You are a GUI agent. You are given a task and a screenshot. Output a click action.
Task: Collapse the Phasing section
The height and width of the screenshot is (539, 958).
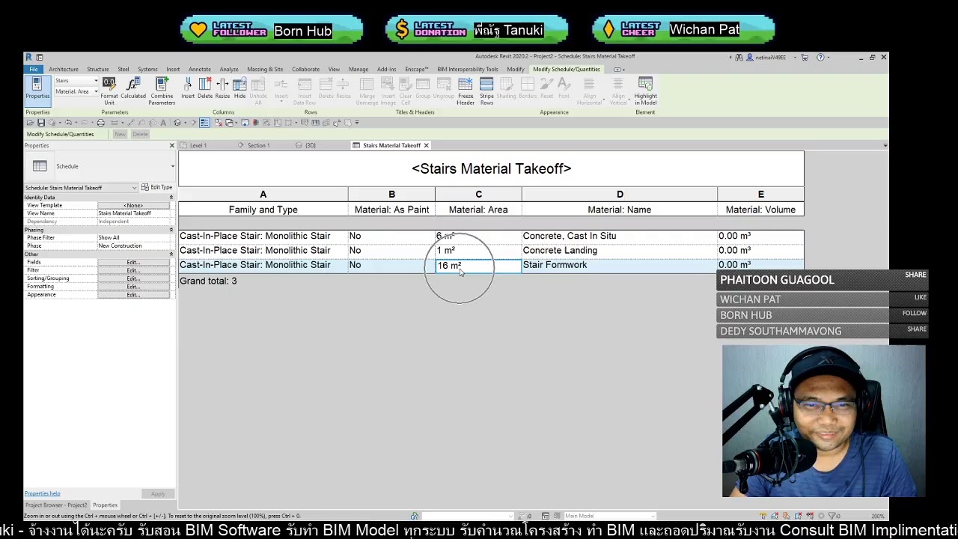pos(171,230)
